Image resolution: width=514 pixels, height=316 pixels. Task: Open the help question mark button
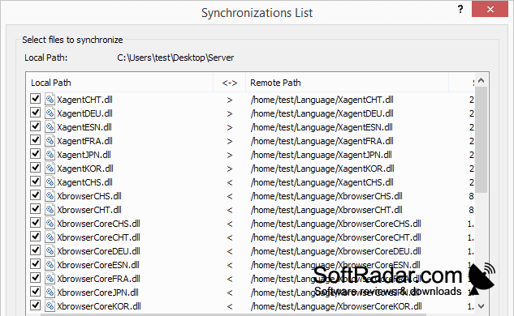(460, 9)
